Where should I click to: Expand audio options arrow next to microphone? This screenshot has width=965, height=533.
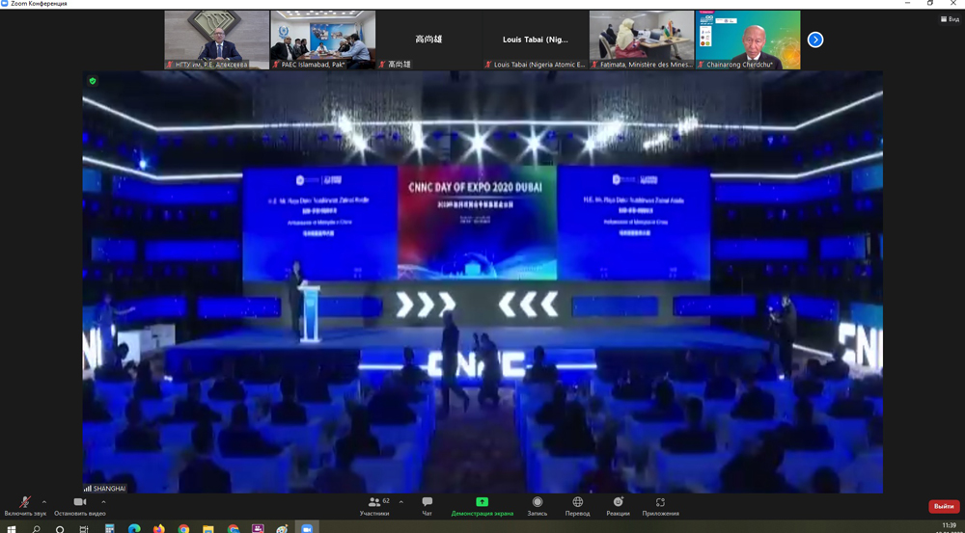pos(43,501)
